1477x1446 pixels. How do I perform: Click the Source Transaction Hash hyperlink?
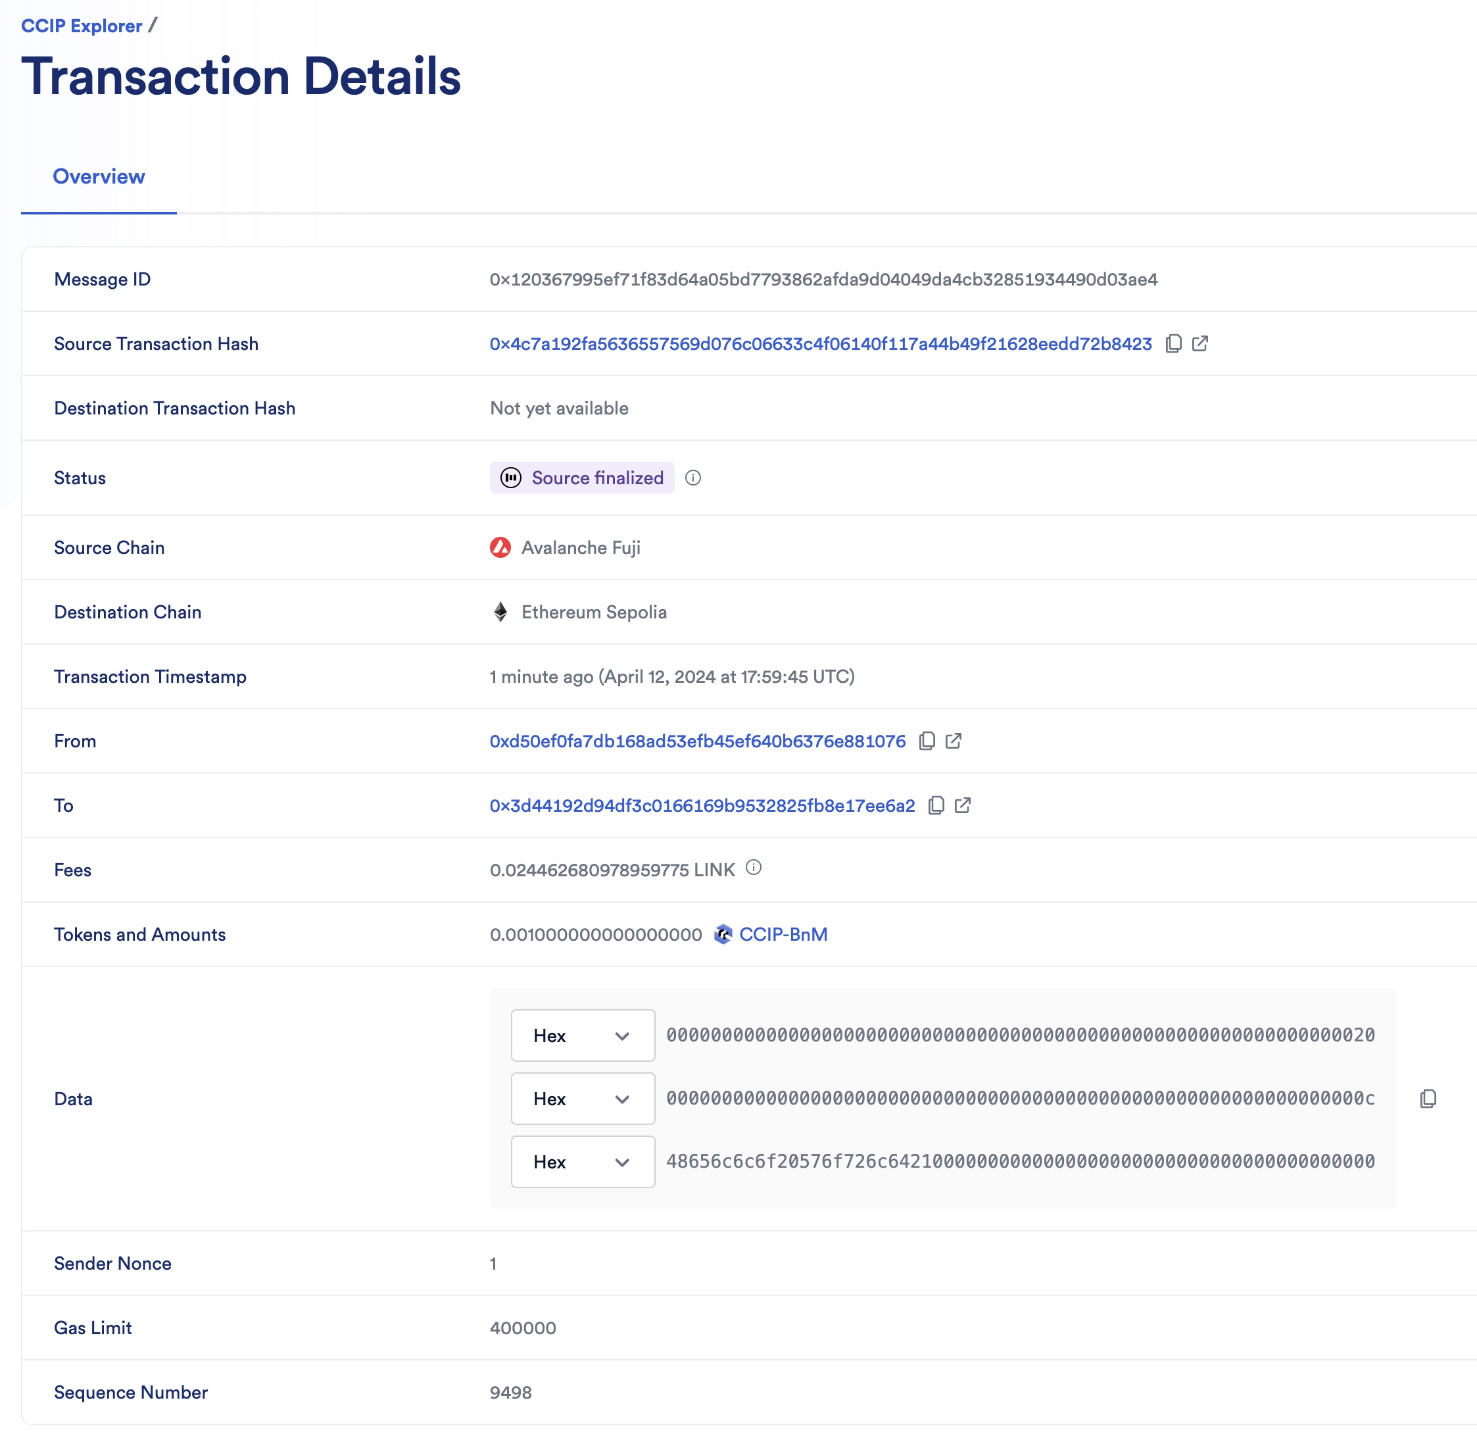point(822,343)
